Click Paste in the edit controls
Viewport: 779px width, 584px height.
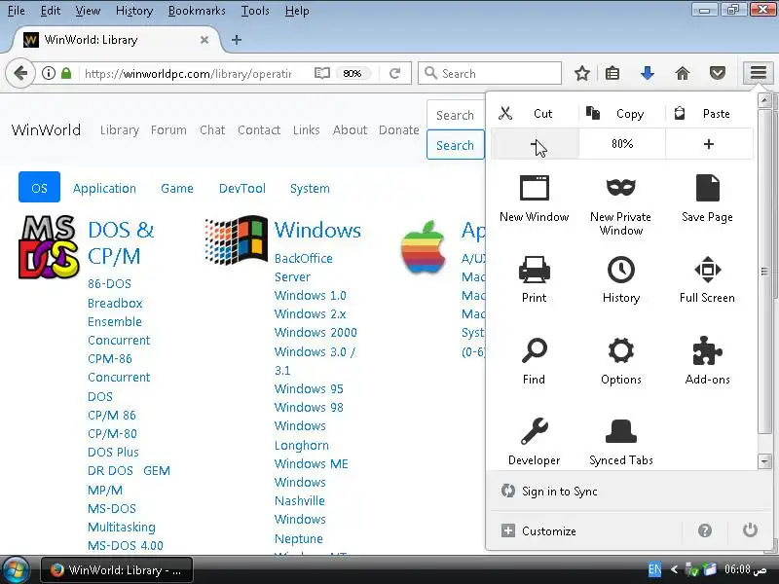pos(709,114)
